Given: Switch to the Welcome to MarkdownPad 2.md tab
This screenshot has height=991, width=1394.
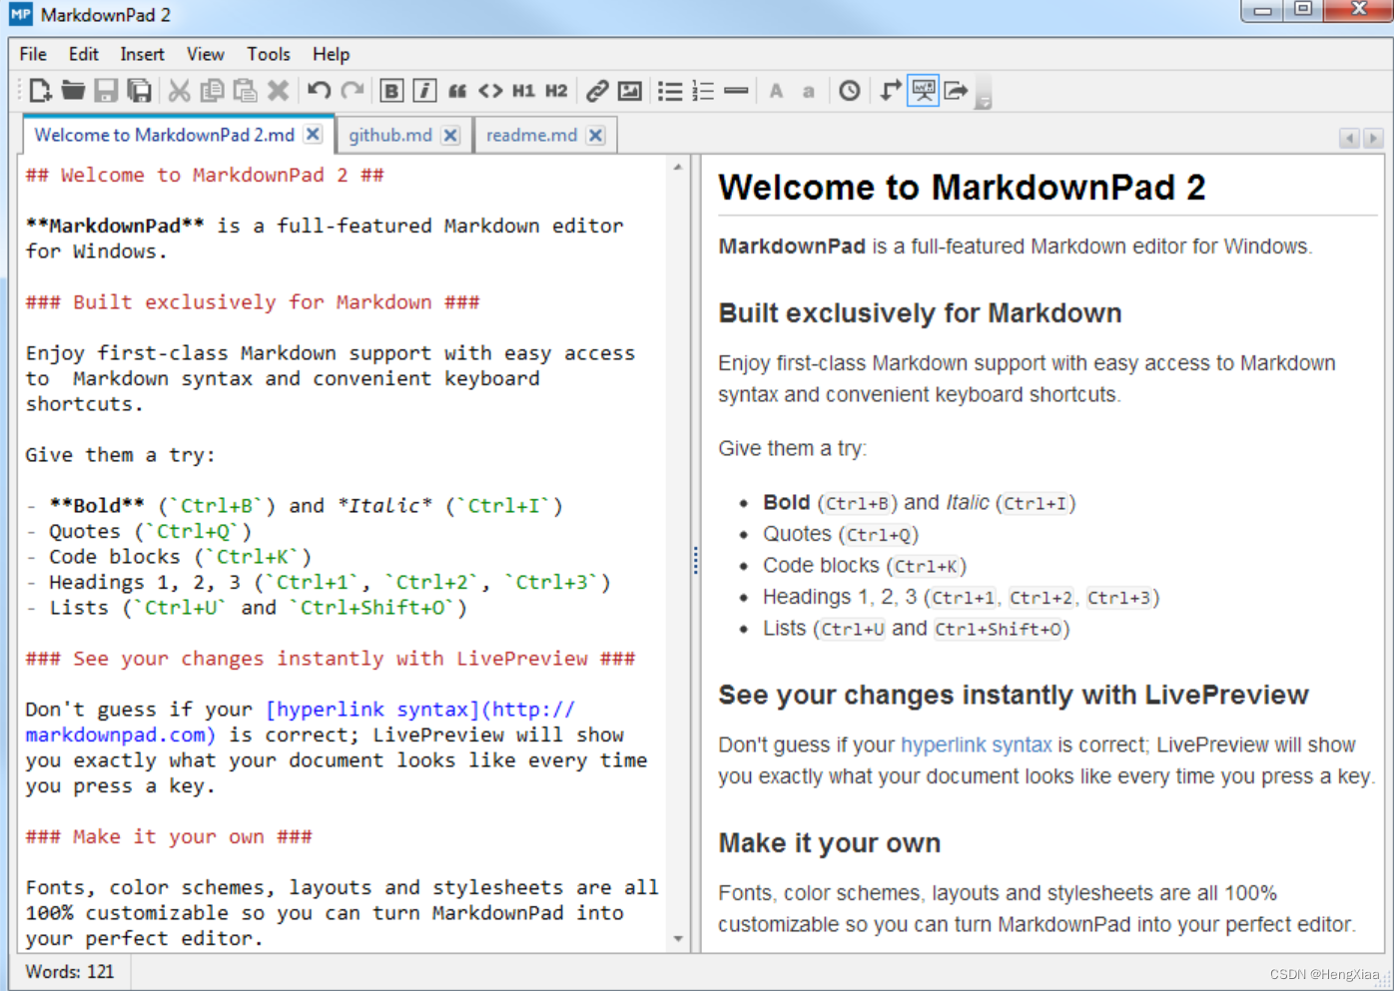Looking at the screenshot, I should coord(165,135).
